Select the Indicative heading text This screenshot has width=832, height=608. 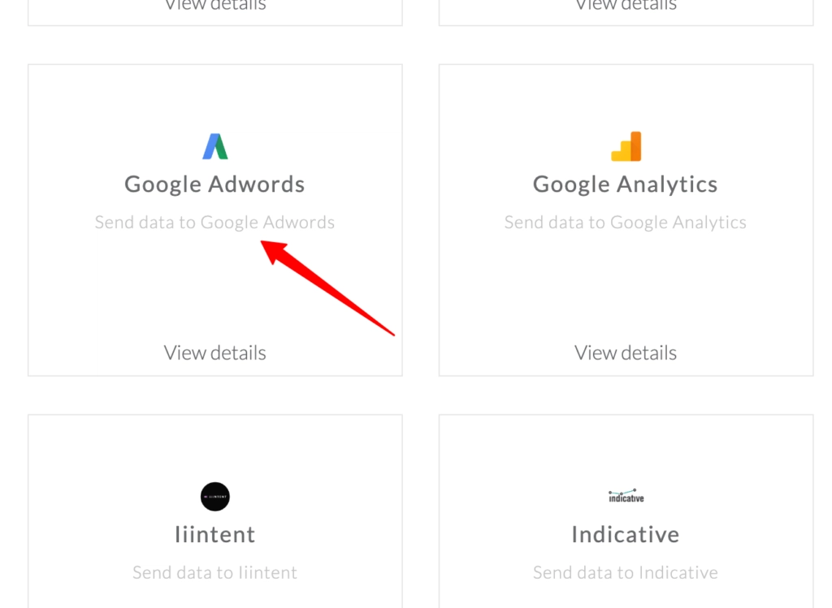coord(625,534)
